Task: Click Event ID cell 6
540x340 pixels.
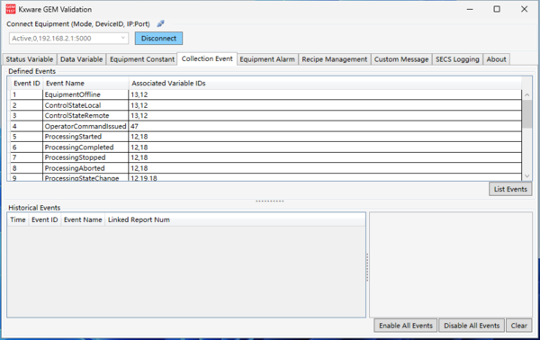Action: coord(26,148)
